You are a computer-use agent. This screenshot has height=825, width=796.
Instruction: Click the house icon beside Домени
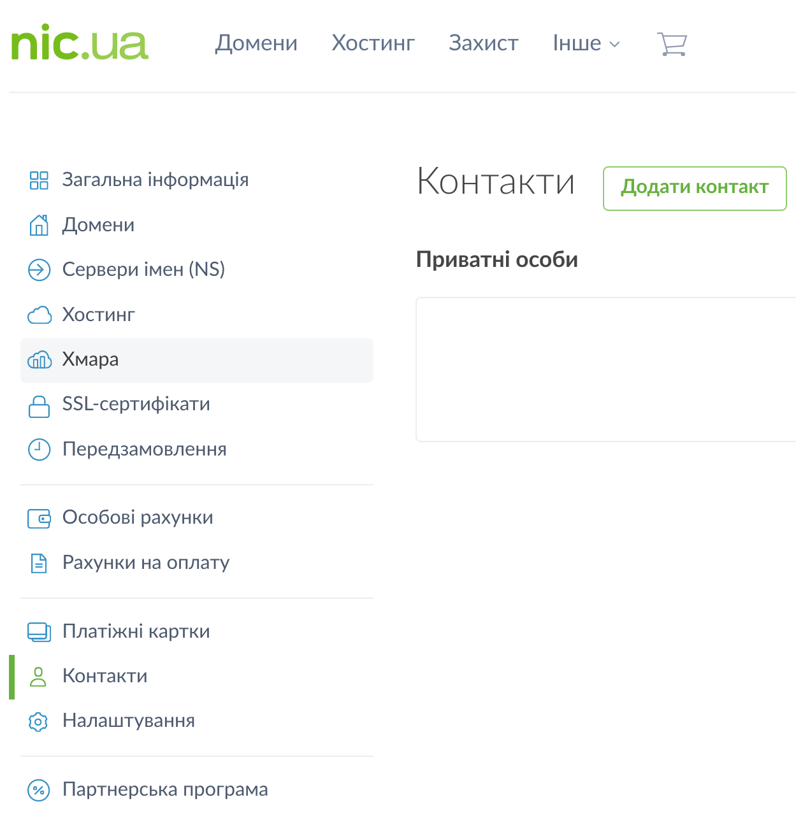point(39,225)
